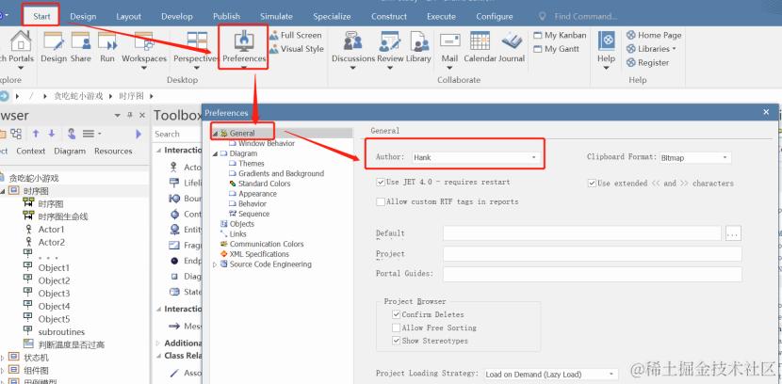Select Standard Colors preference page
Image resolution: width=782 pixels, height=384 pixels.
265,184
